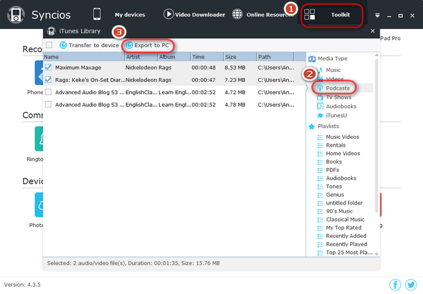Click Transfer to device button
Screen dimensions: 423x294
click(89, 45)
